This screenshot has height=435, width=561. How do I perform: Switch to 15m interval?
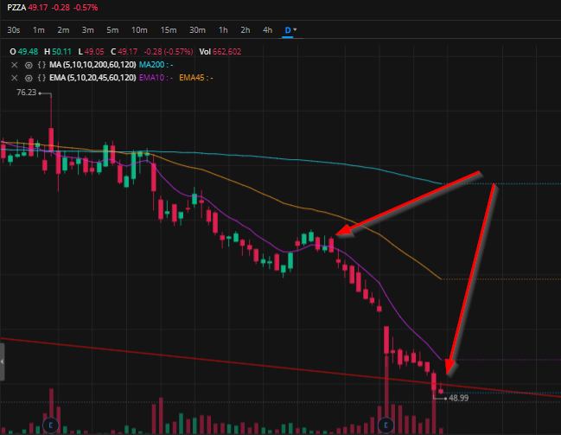point(169,30)
